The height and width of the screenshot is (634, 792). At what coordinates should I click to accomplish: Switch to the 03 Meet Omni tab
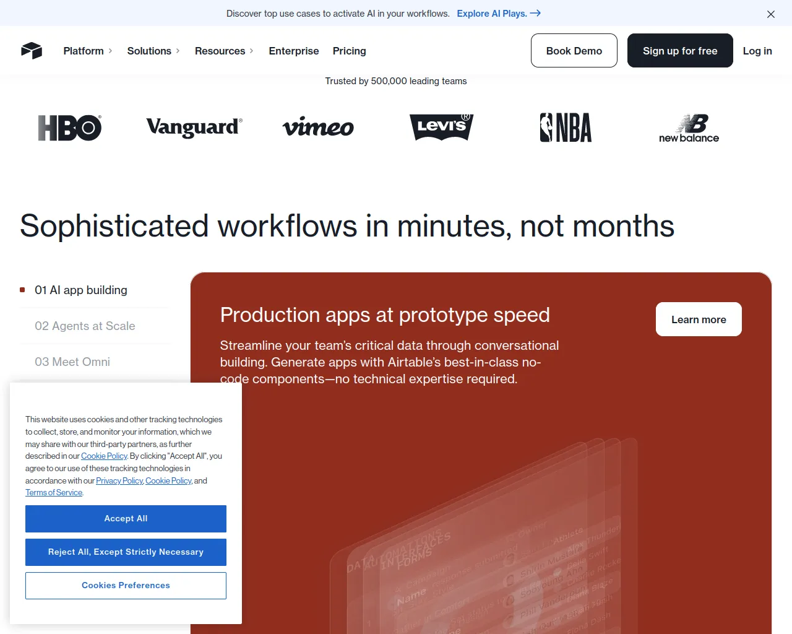[72, 362]
